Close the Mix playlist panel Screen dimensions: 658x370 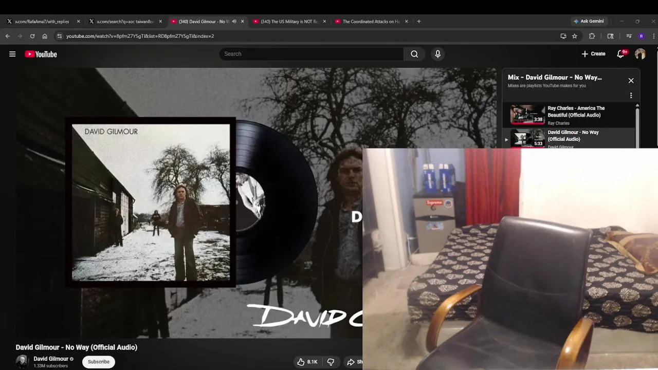point(631,81)
